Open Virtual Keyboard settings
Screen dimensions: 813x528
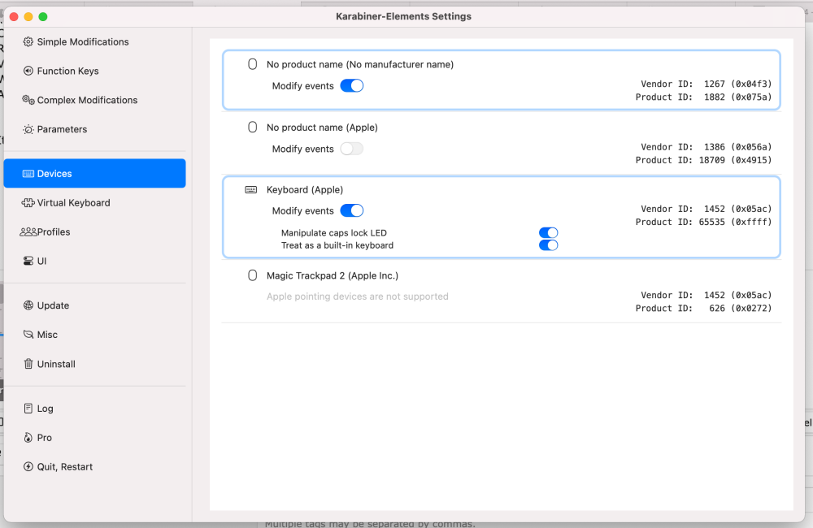click(94, 203)
